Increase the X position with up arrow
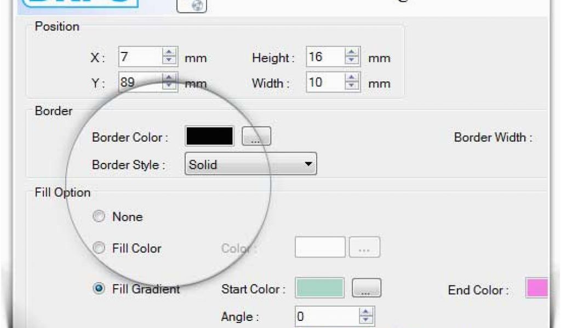Screen dimensions: 561x328 point(169,54)
